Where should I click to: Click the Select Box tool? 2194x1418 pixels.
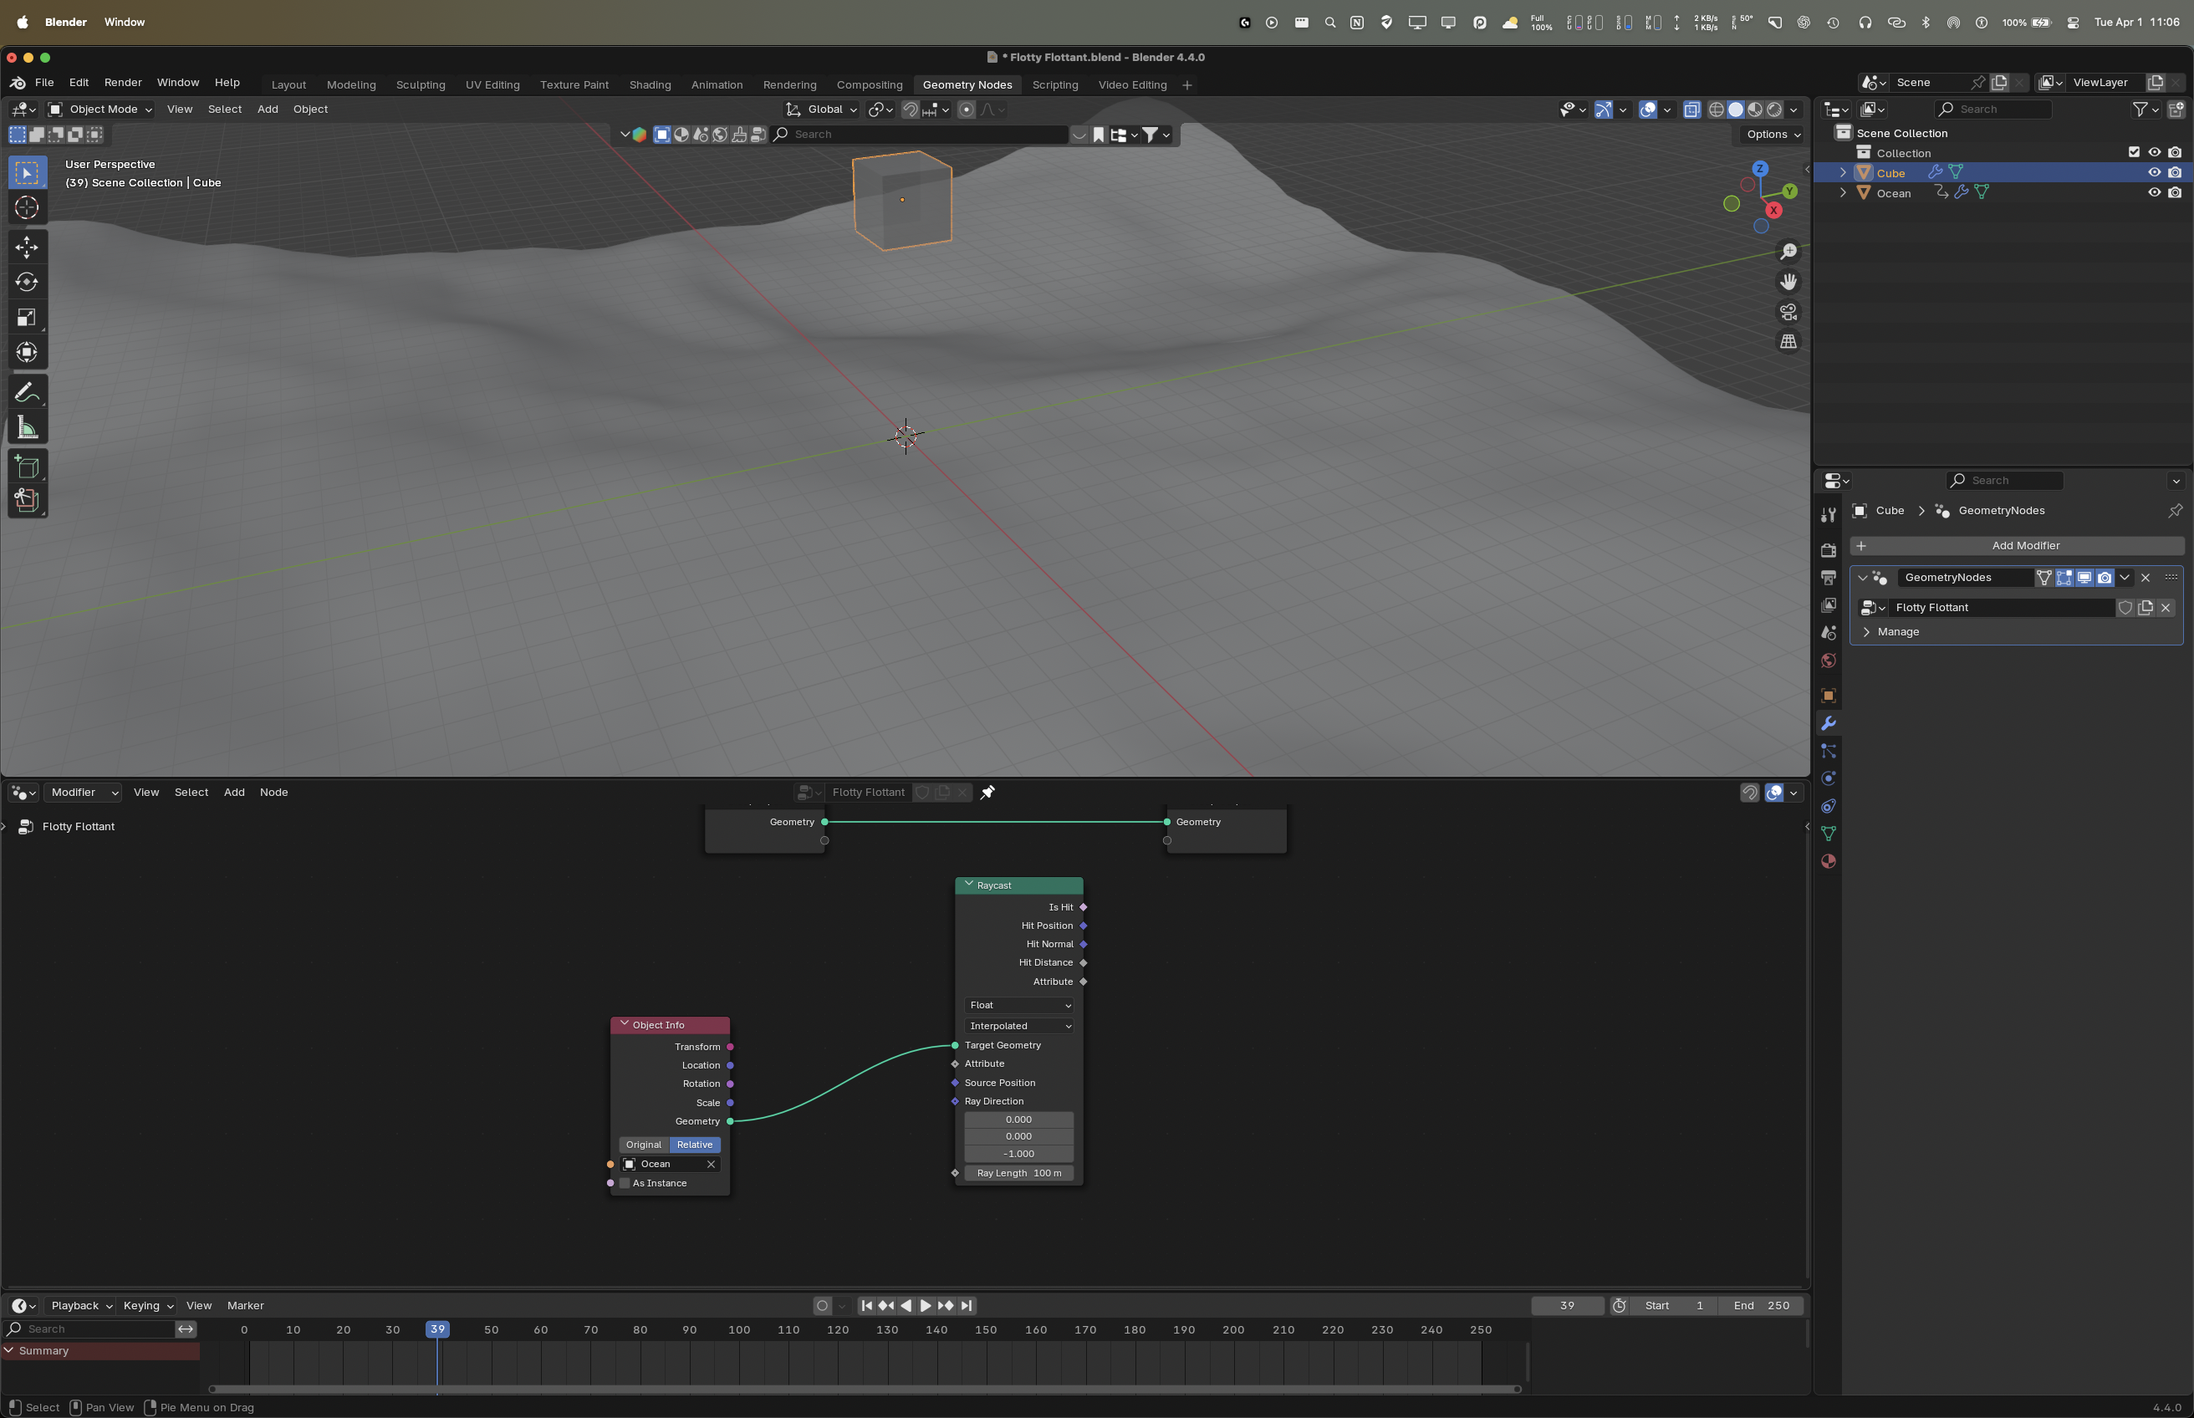(x=27, y=173)
